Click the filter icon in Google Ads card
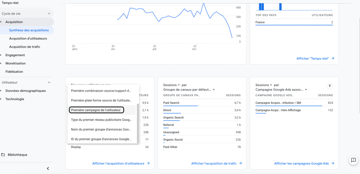 329,86
